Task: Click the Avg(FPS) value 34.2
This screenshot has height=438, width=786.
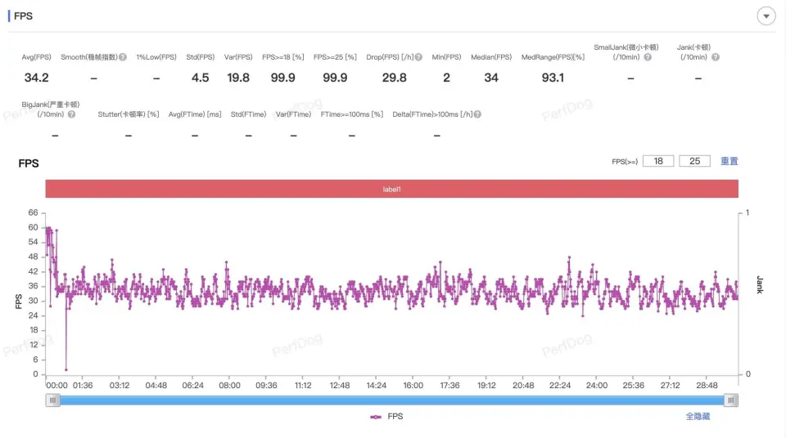Action: tap(36, 78)
